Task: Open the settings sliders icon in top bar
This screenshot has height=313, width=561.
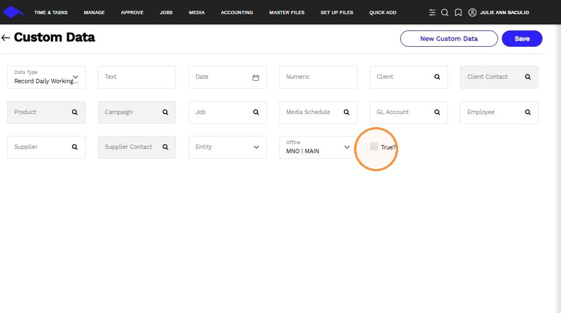Action: coord(432,12)
